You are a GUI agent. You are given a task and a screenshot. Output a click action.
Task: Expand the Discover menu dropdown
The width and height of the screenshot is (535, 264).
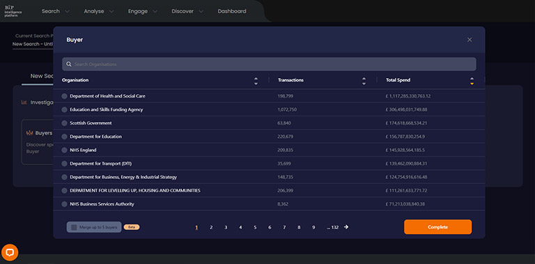(187, 11)
